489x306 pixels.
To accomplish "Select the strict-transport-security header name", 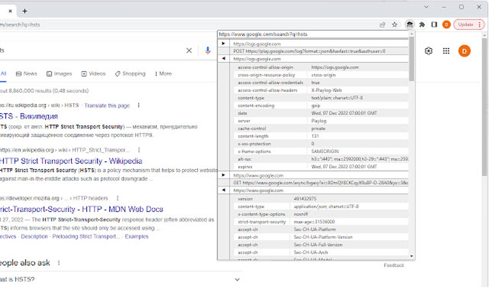I will (262, 222).
